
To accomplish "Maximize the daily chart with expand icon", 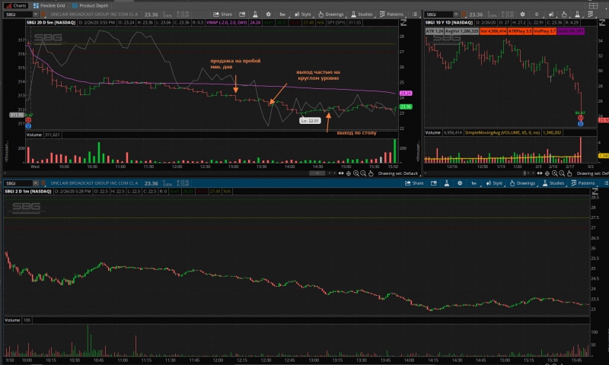I will [603, 23].
